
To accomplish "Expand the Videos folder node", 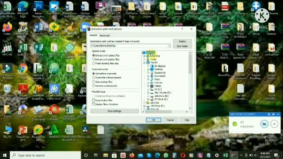I will 148,86.
